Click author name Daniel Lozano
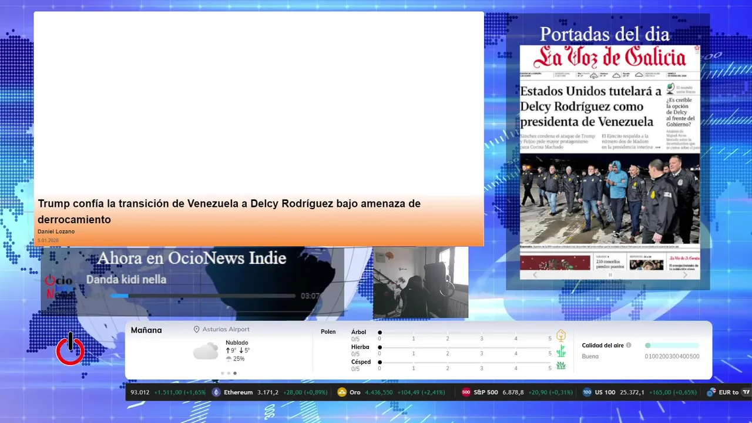752x423 pixels. point(56,231)
